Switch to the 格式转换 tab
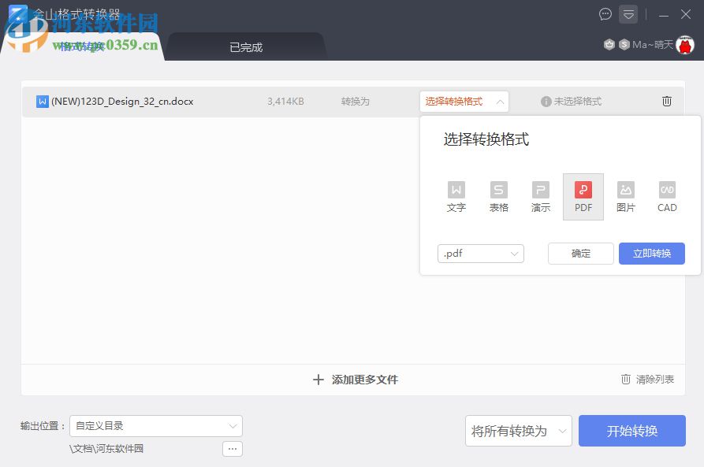The image size is (704, 467). pos(83,46)
